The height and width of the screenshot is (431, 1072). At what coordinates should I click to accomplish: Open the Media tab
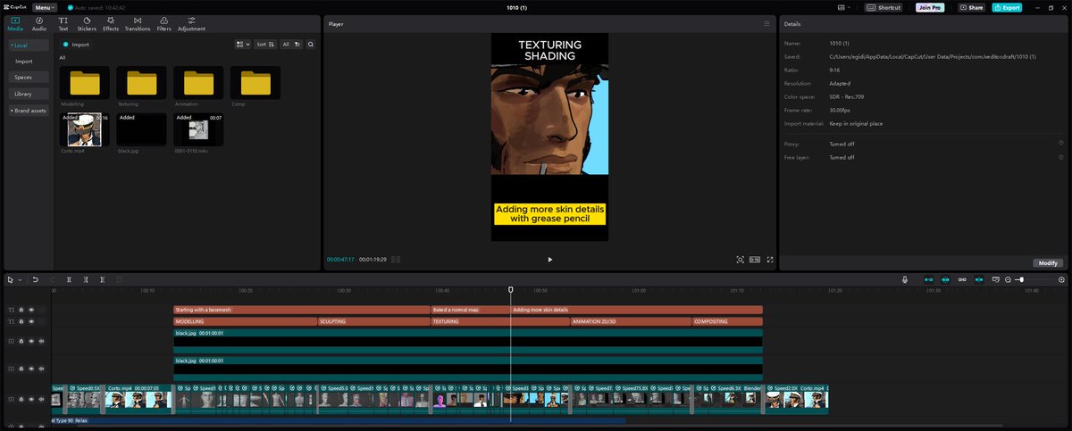[x=15, y=23]
